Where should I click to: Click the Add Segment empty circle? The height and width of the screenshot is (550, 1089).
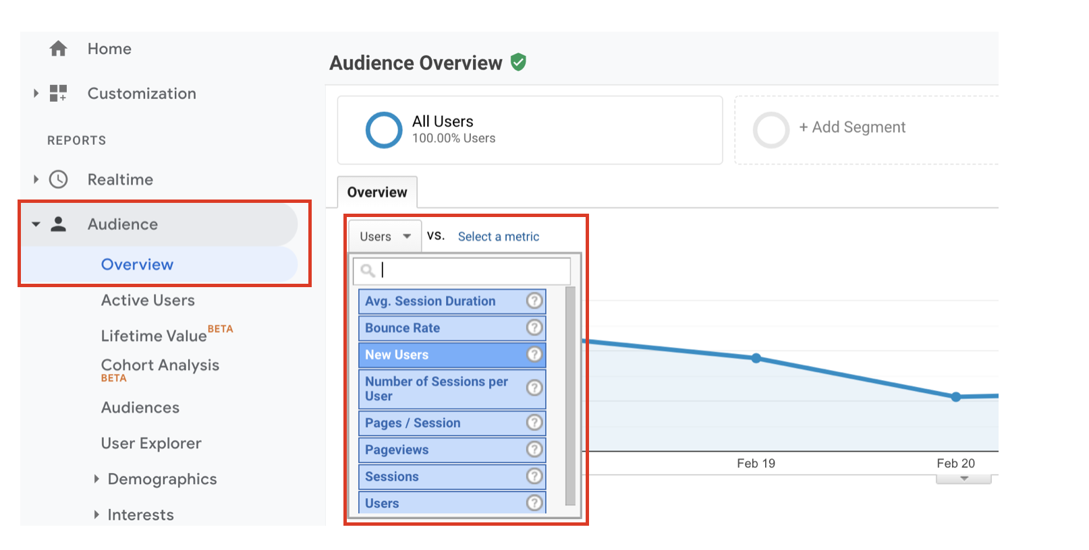coord(771,130)
